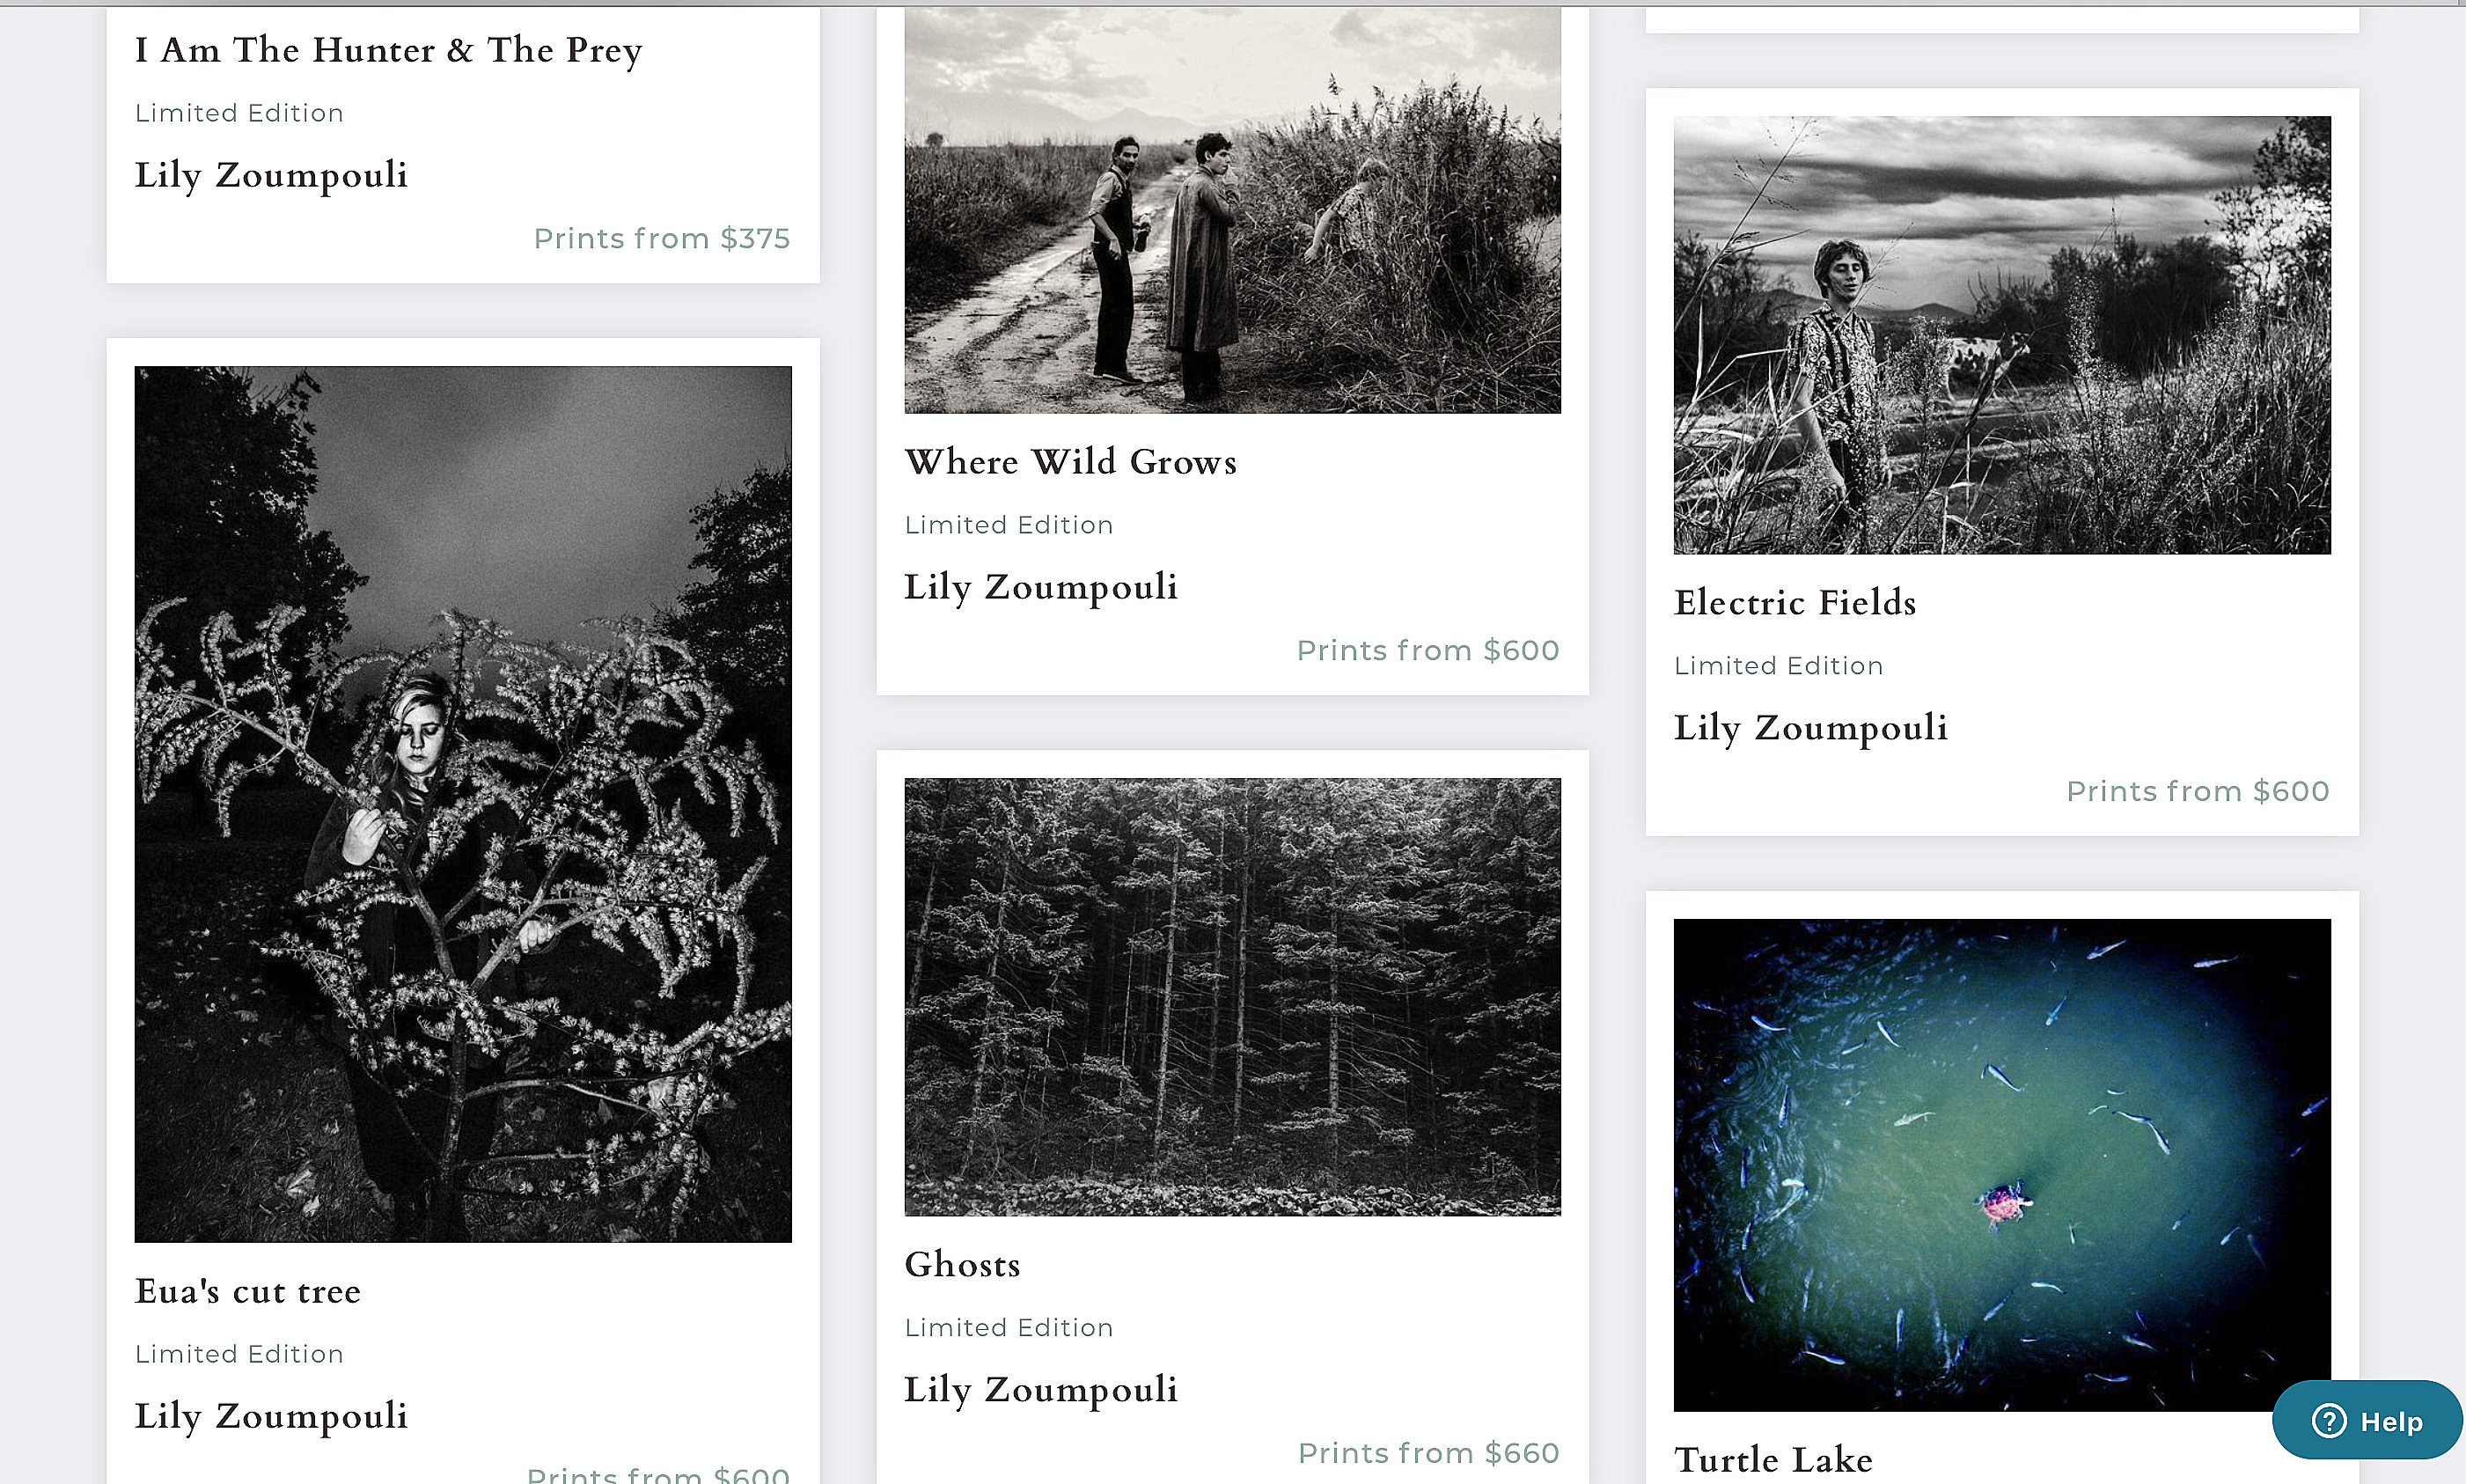Image resolution: width=2466 pixels, height=1484 pixels.
Task: Open the Where Wild Grows photo thumbnail
Action: point(1232,209)
